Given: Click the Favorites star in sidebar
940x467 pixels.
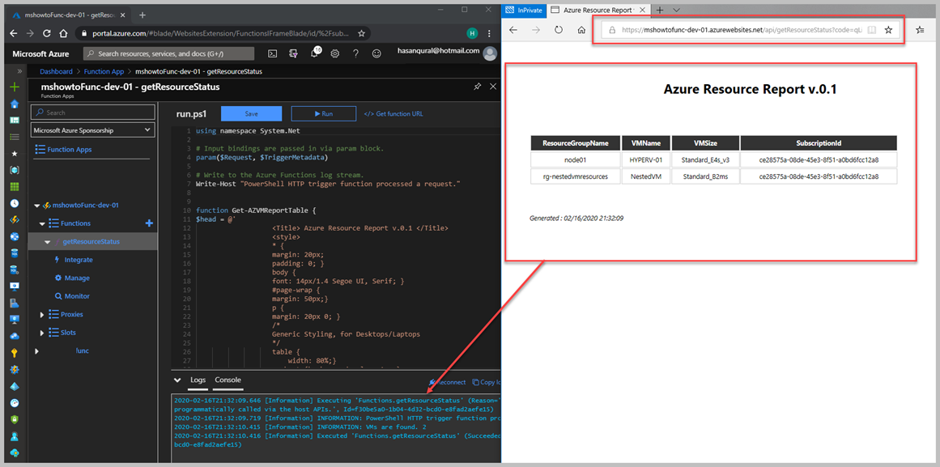Looking at the screenshot, I should pyautogui.click(x=15, y=154).
